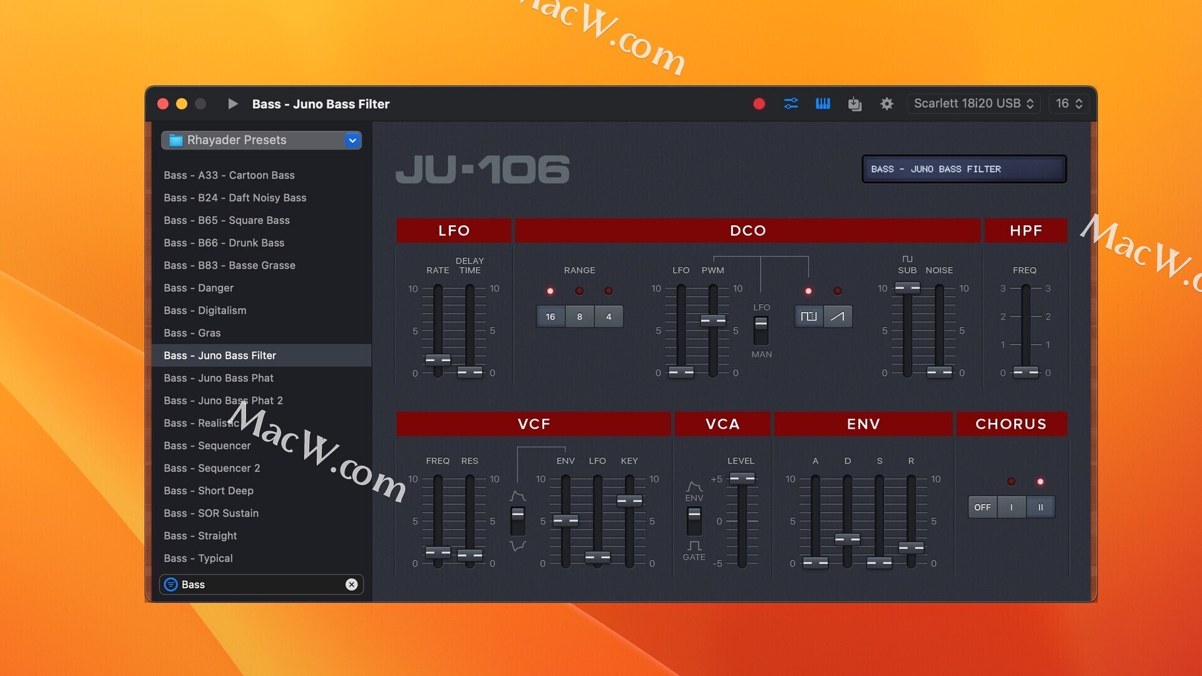
Task: Turn chorus OFF
Action: pos(982,507)
